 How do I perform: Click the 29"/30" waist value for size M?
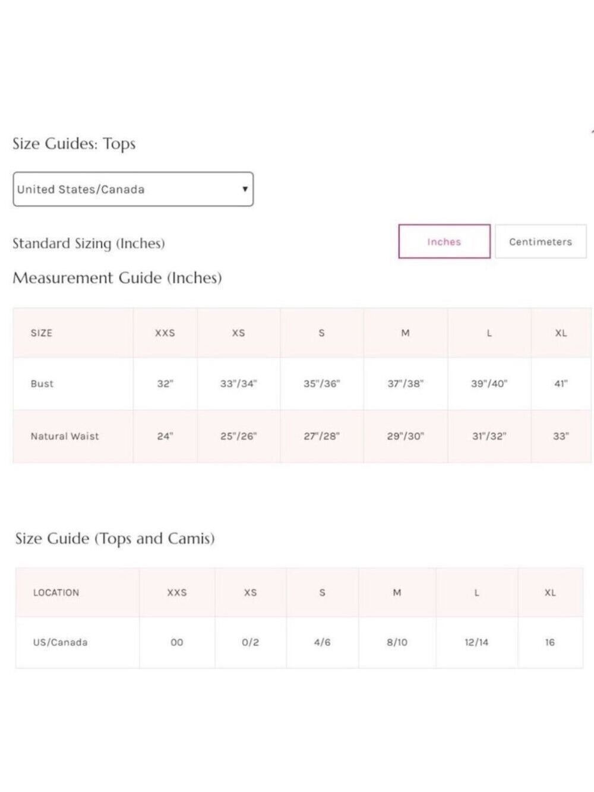(405, 436)
